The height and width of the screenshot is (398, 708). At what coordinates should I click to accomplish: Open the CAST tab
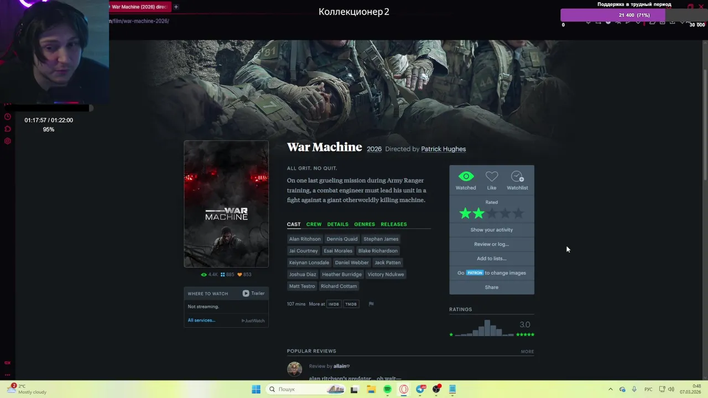pos(294,224)
